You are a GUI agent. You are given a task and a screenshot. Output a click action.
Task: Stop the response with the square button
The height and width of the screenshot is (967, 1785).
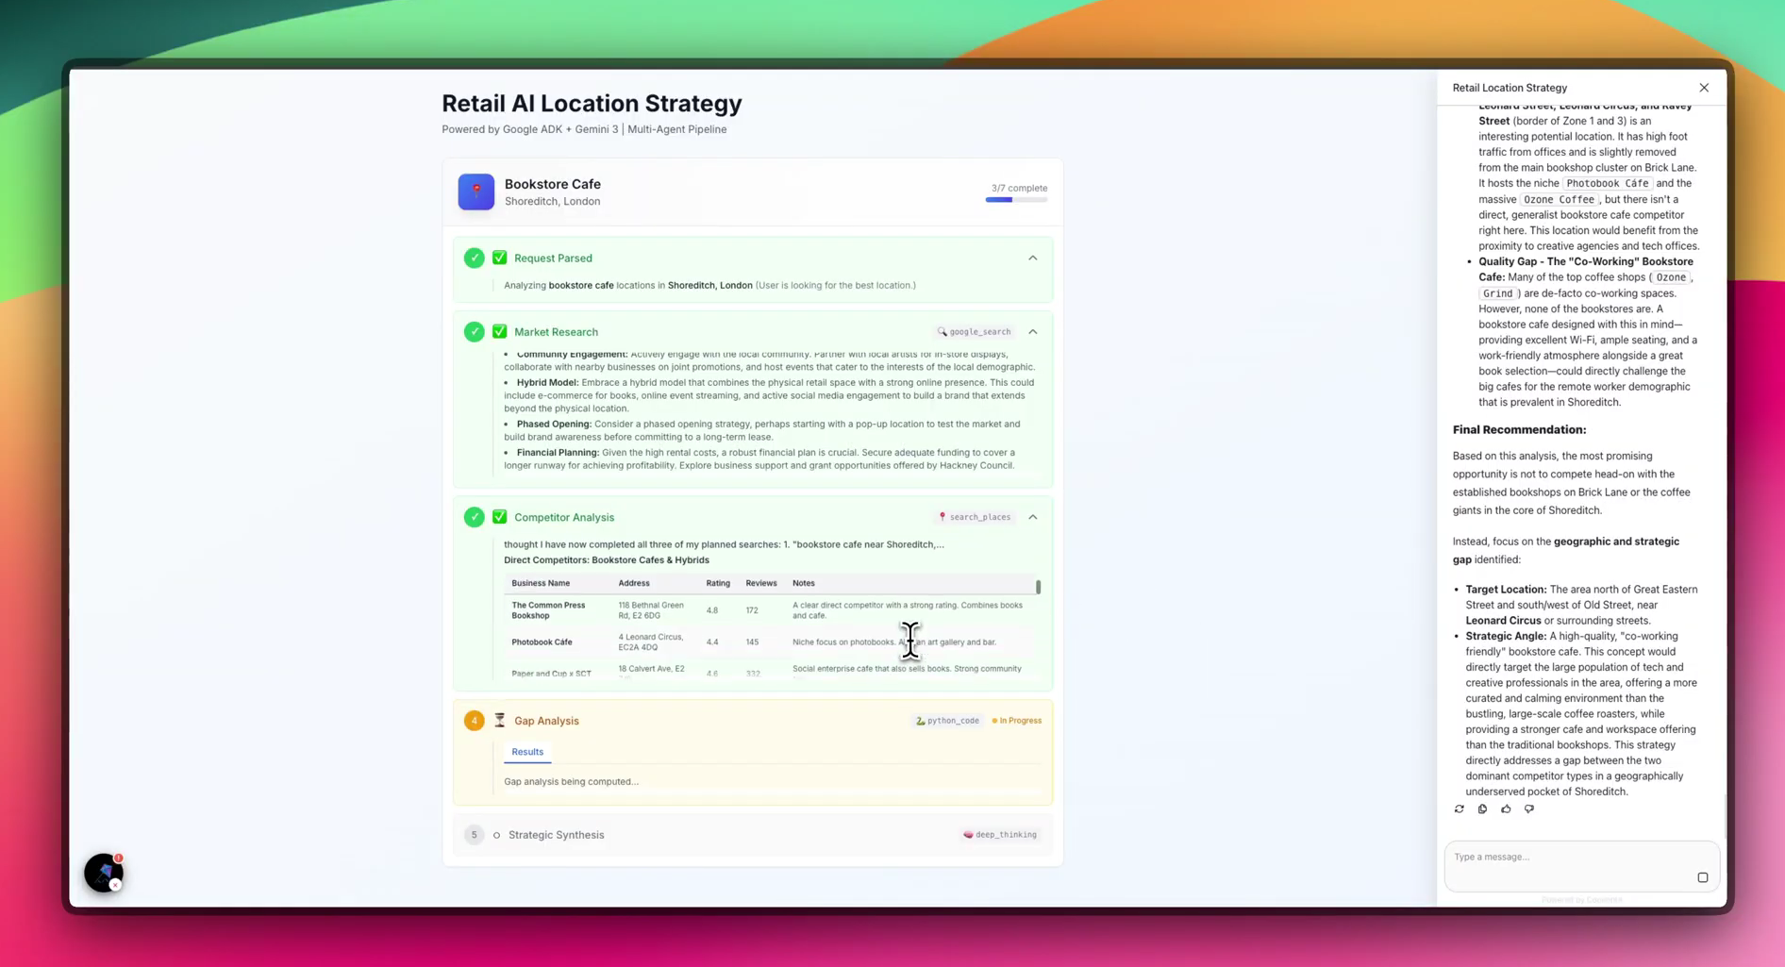(x=1703, y=877)
